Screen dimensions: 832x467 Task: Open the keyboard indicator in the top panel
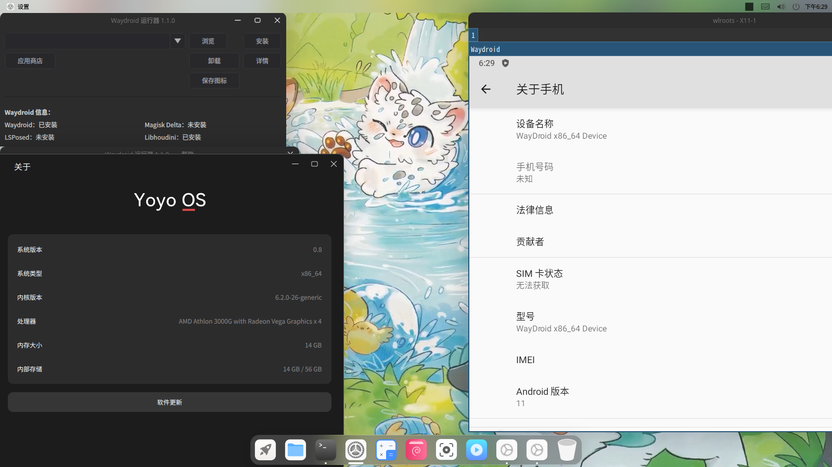[x=765, y=7]
